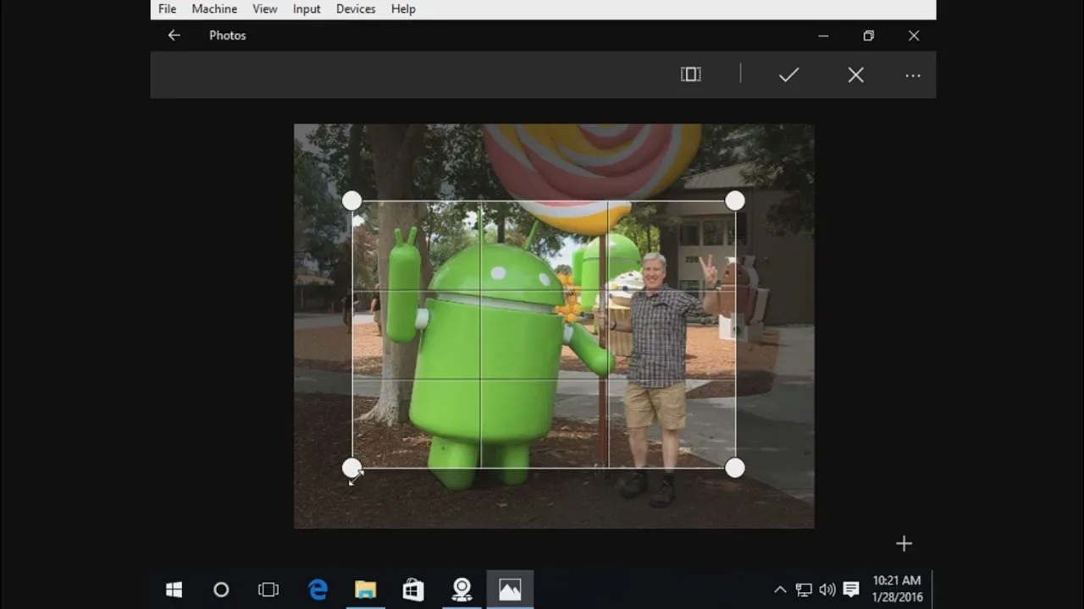
Task: Click the plus zoom icon
Action: pyautogui.click(x=904, y=544)
